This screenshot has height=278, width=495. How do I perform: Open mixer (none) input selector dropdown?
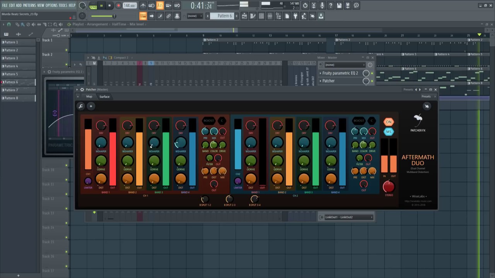coord(345,65)
